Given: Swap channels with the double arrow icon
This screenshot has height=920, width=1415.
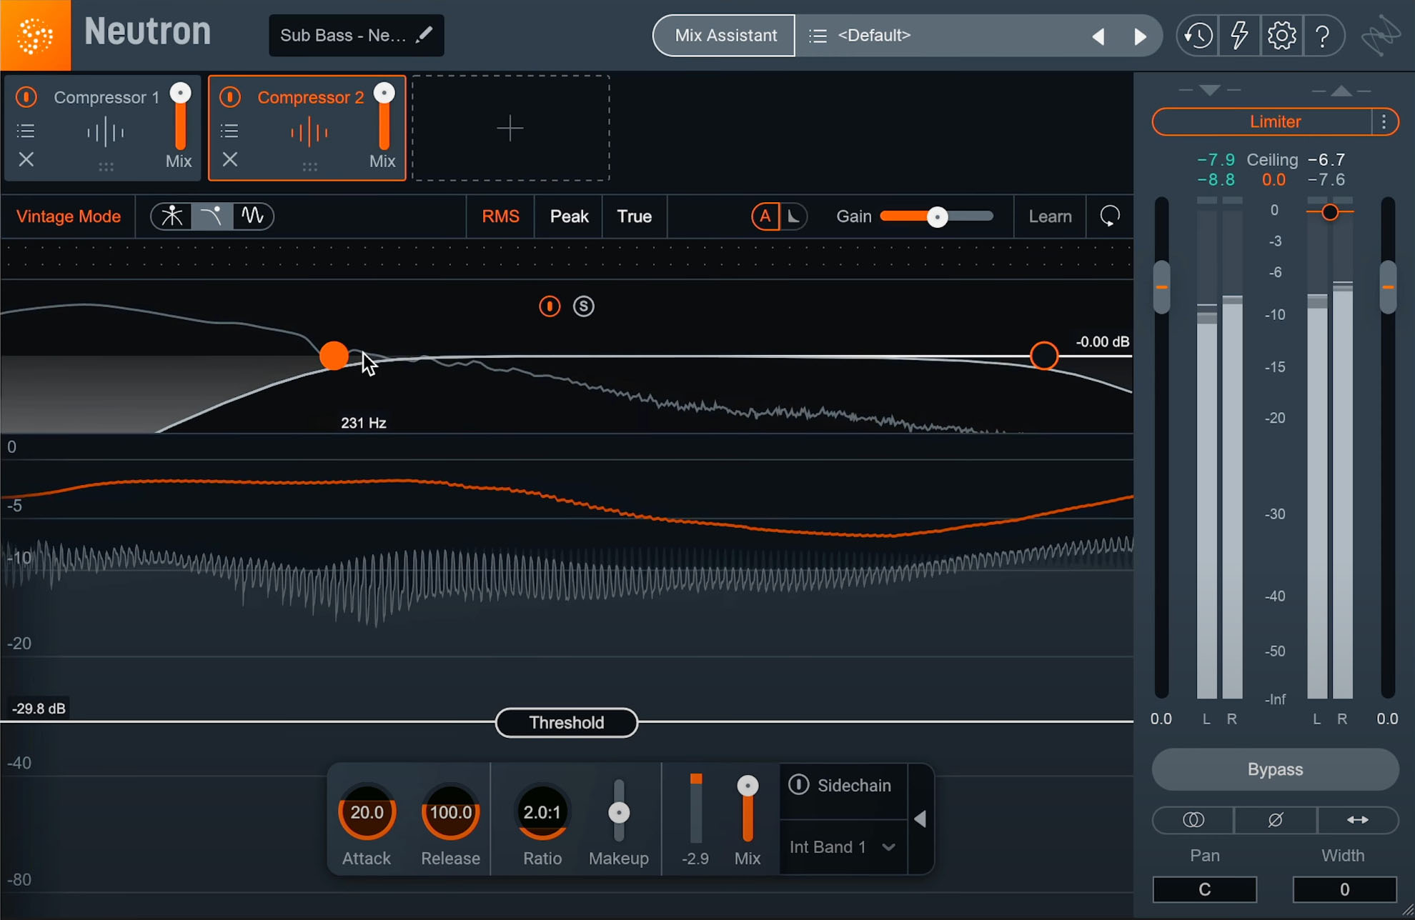Looking at the screenshot, I should pyautogui.click(x=1358, y=820).
